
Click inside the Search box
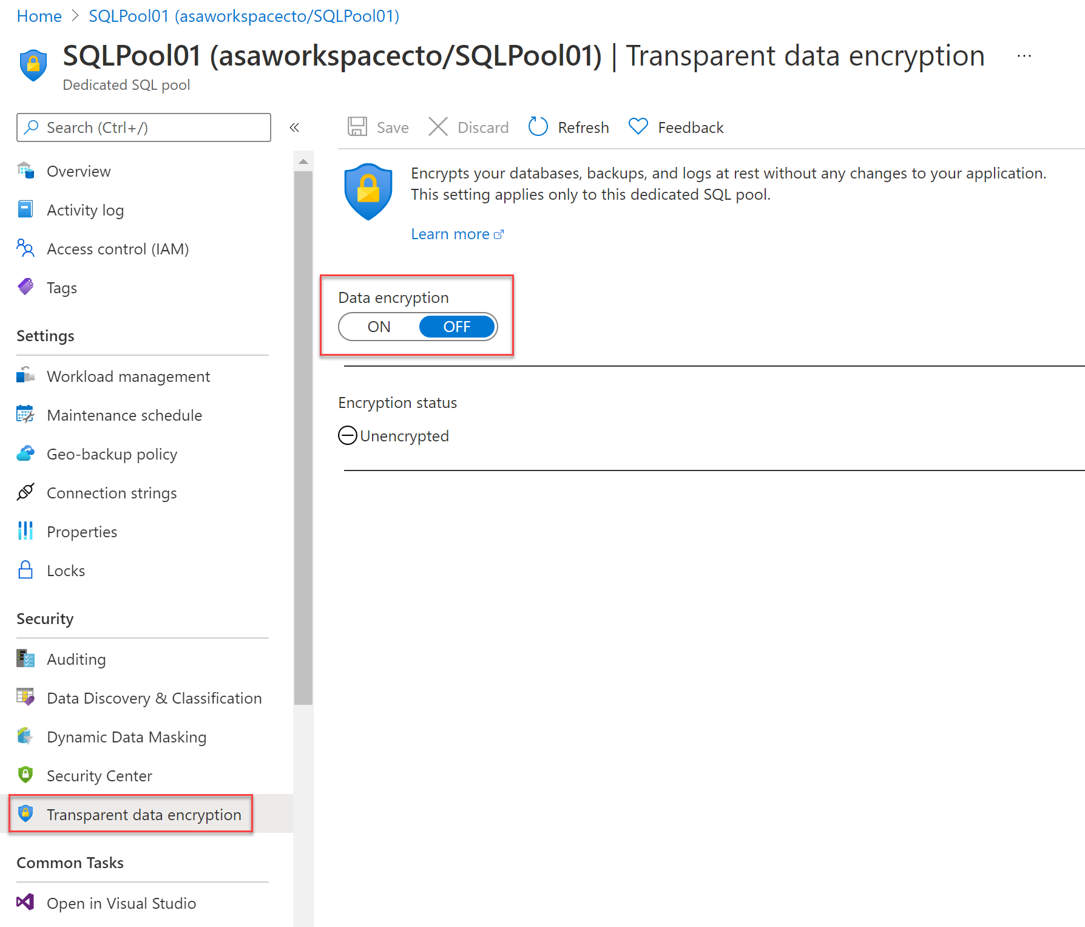pyautogui.click(x=143, y=127)
